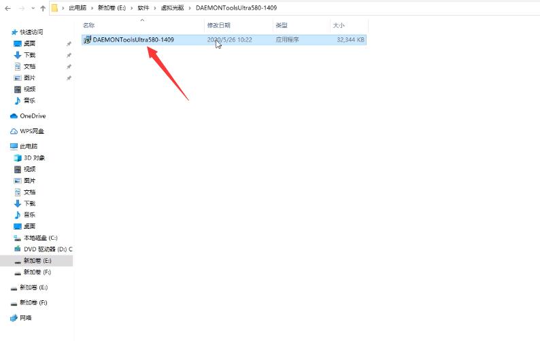This screenshot has width=540, height=341.
Task: Open 视频 listed under 此电脑
Action: pos(29,169)
